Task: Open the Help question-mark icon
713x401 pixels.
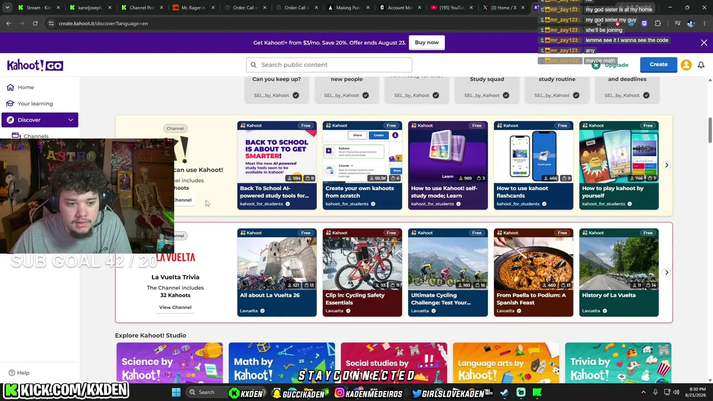Action: [12, 373]
